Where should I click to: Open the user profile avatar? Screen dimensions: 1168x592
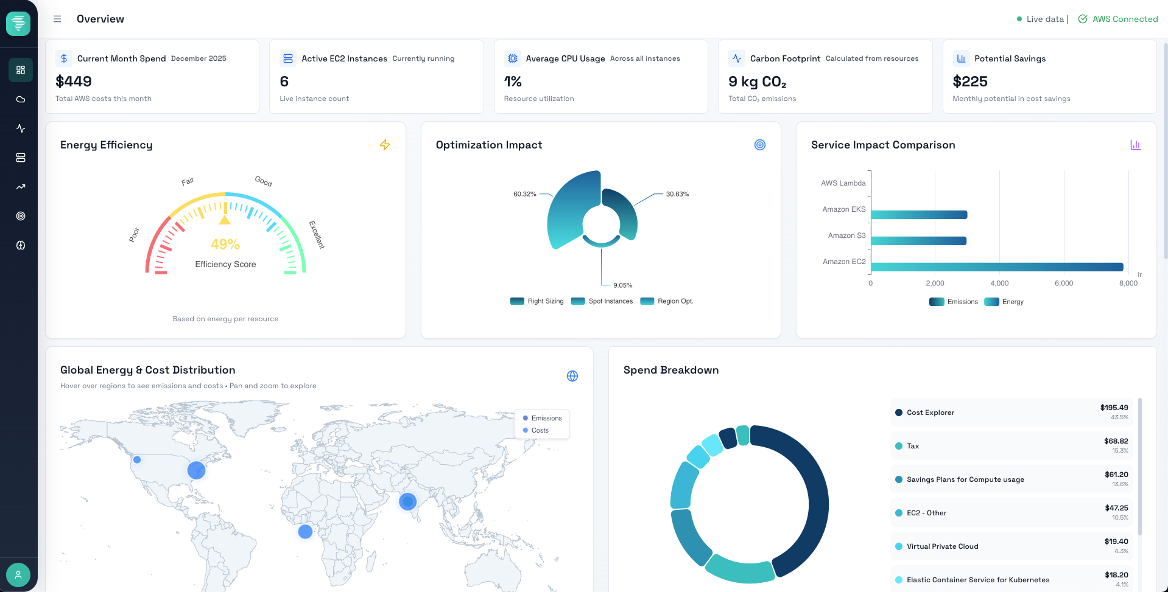[x=18, y=574]
